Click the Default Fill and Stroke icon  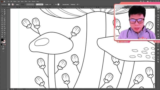click(1, 42)
